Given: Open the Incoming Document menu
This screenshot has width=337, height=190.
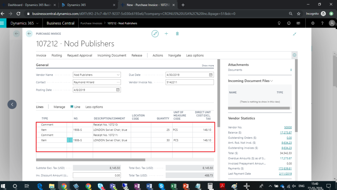Looking at the screenshot, I should point(112,55).
